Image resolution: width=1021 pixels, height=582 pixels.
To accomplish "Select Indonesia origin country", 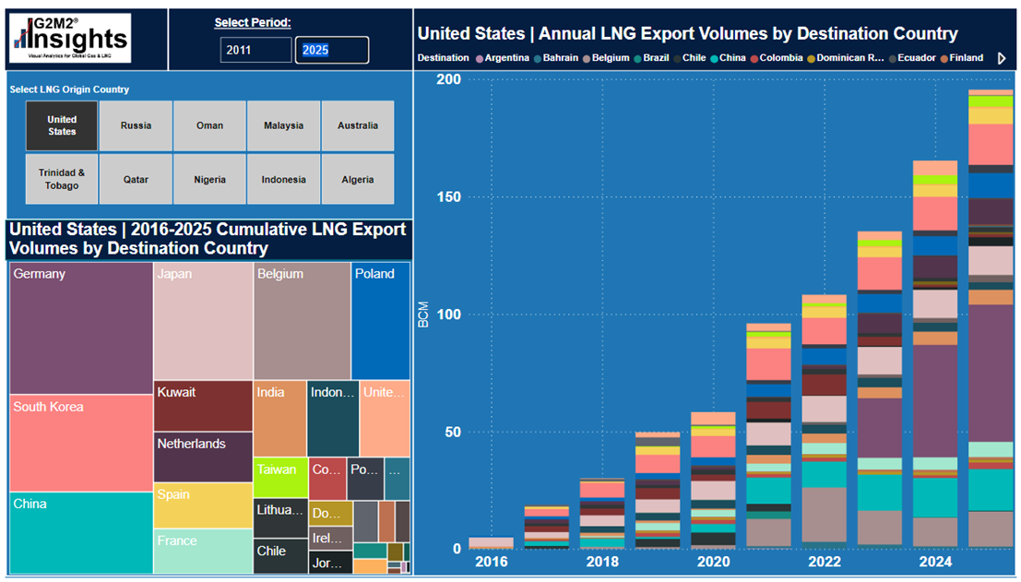I will tap(283, 179).
